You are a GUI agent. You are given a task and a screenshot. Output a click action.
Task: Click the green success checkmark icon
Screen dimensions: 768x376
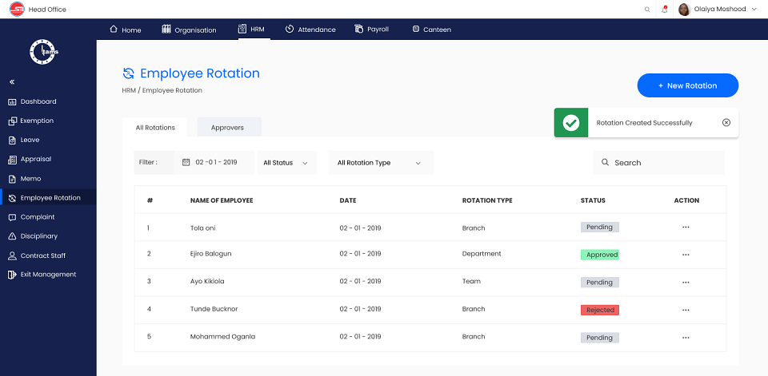point(571,123)
